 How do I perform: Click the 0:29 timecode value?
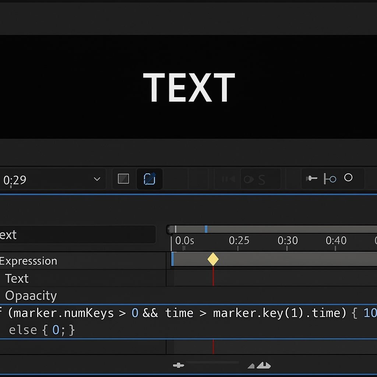tap(15, 180)
